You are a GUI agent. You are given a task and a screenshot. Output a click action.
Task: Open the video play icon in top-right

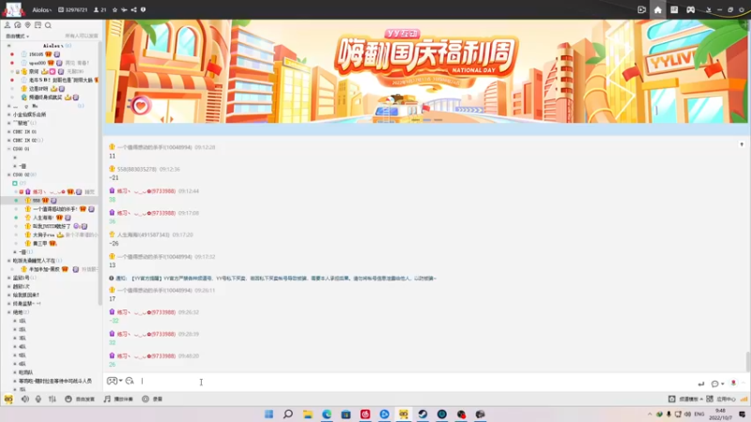pyautogui.click(x=642, y=9)
